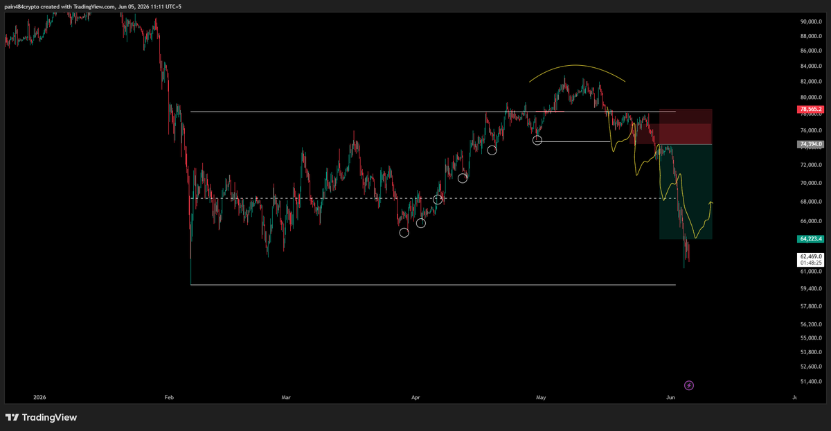Click the 56,200.0 price axis label
The width and height of the screenshot is (831, 431).
[x=812, y=324]
